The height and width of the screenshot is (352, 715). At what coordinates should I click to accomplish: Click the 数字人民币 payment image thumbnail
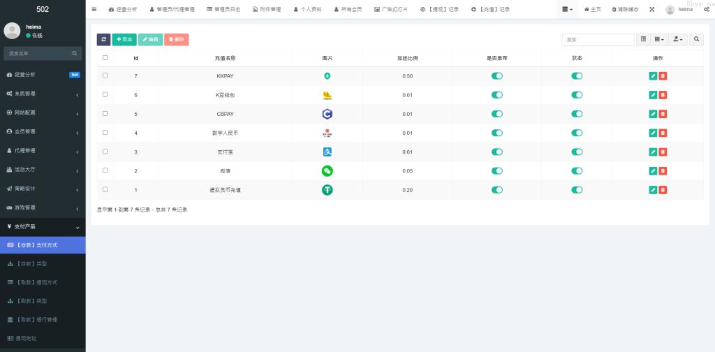click(327, 133)
